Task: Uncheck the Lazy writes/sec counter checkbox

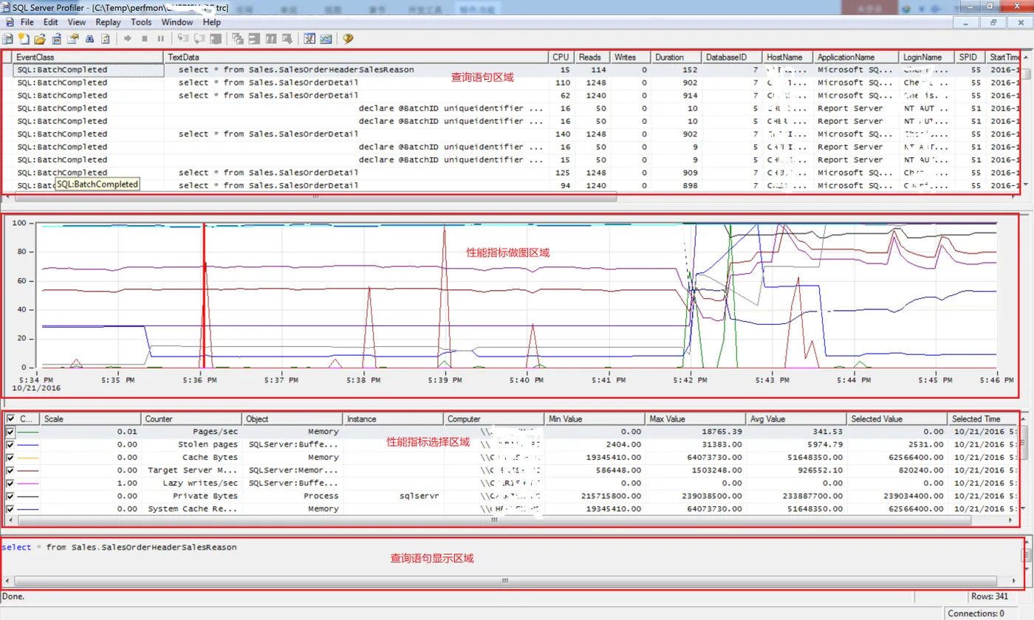Action: click(x=10, y=483)
